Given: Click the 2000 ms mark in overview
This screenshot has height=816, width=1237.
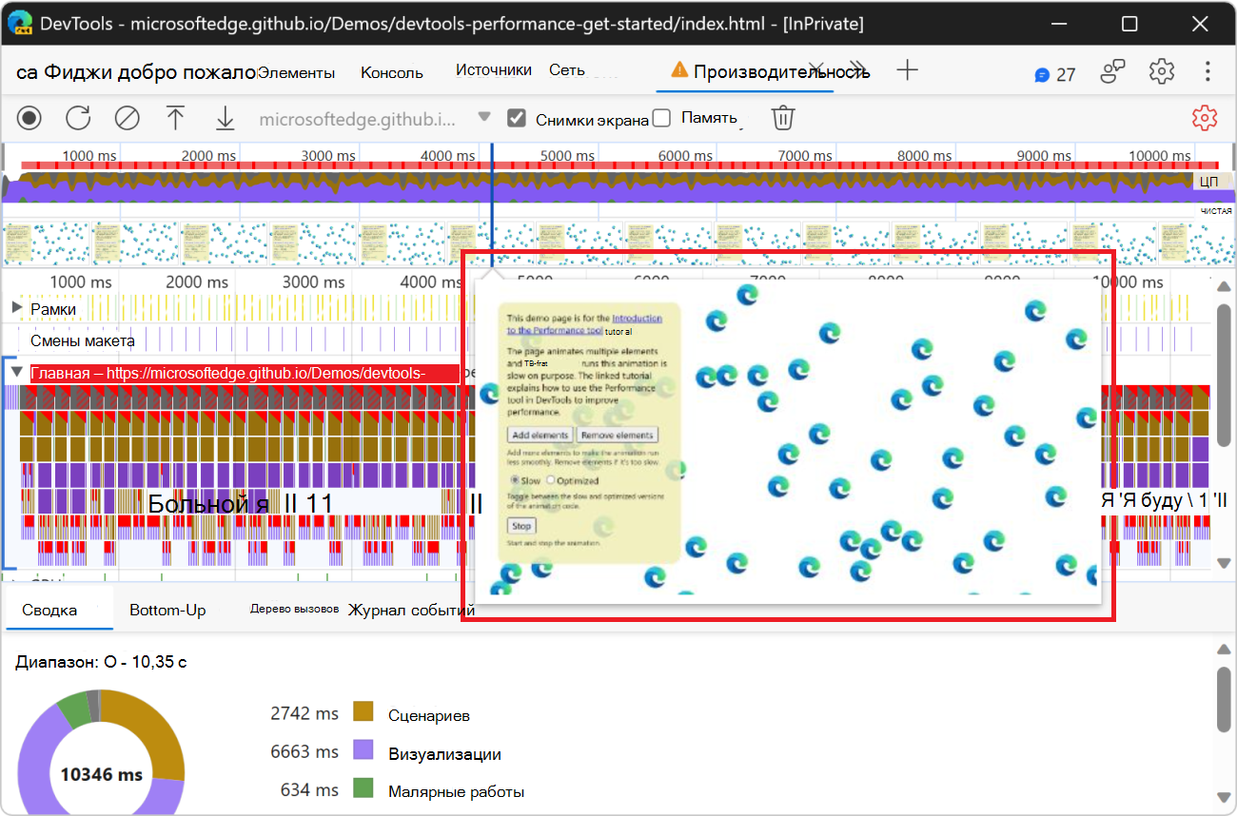Looking at the screenshot, I should (x=207, y=156).
